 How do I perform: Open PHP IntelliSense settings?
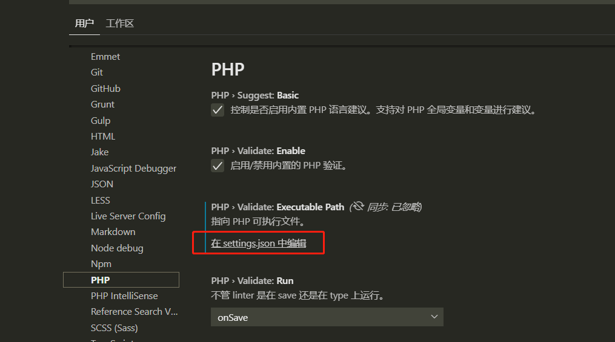tap(124, 296)
